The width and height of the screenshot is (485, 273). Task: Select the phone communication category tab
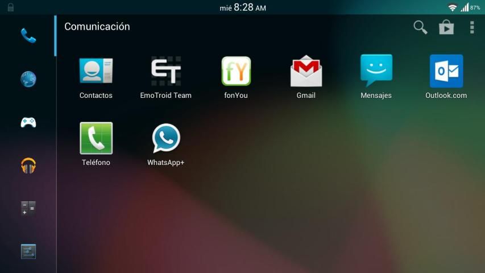pos(28,36)
